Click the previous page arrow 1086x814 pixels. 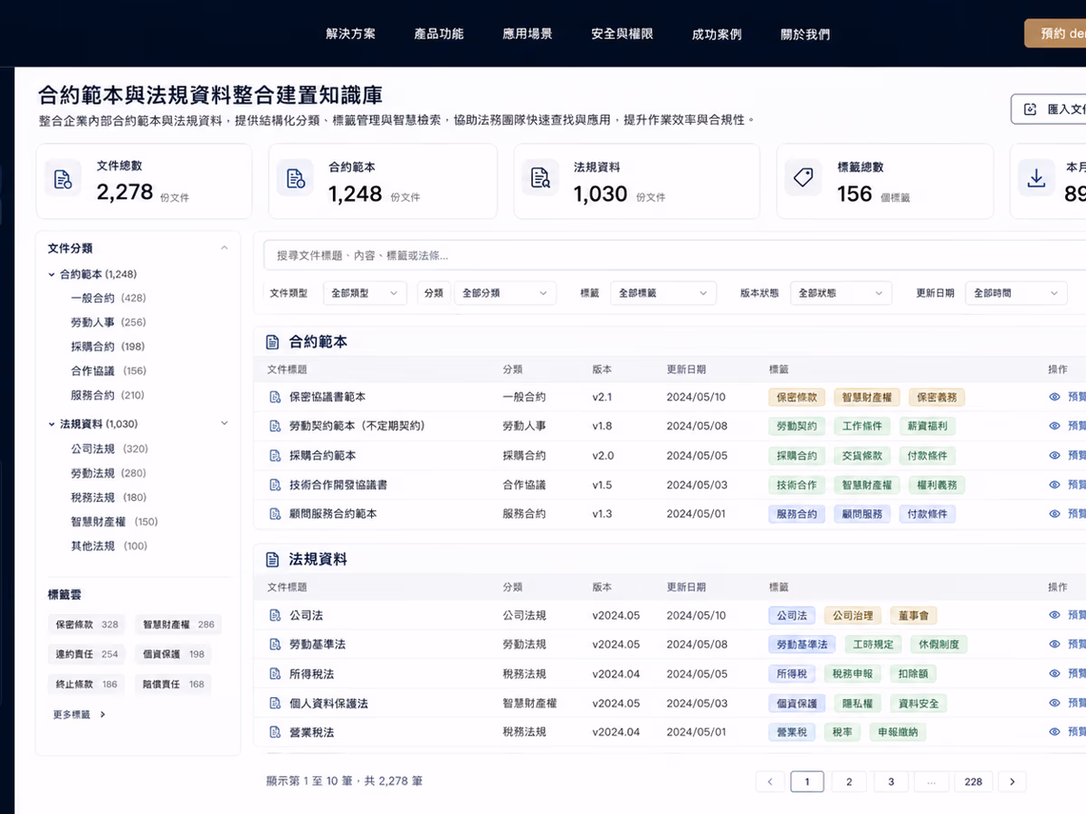770,781
